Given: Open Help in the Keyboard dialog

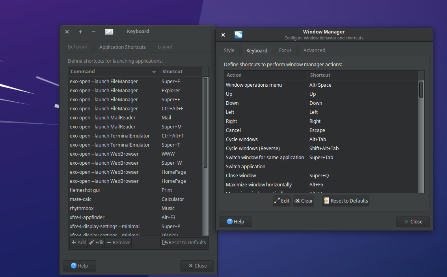Looking at the screenshot, I should pos(79,266).
